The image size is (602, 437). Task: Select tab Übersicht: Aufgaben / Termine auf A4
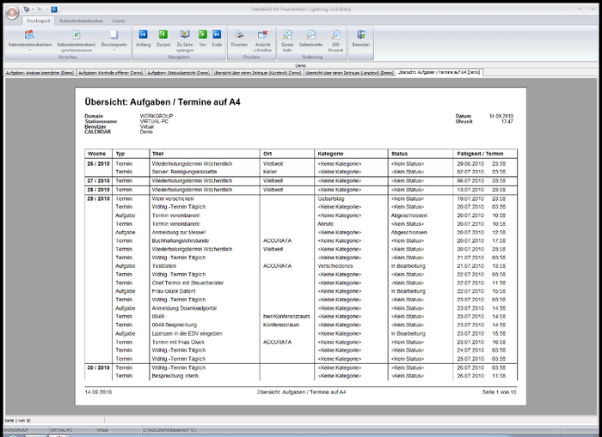439,72
